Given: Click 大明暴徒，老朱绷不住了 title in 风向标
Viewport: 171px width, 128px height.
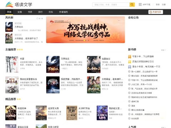Looking at the screenshot, I should tap(26, 38).
